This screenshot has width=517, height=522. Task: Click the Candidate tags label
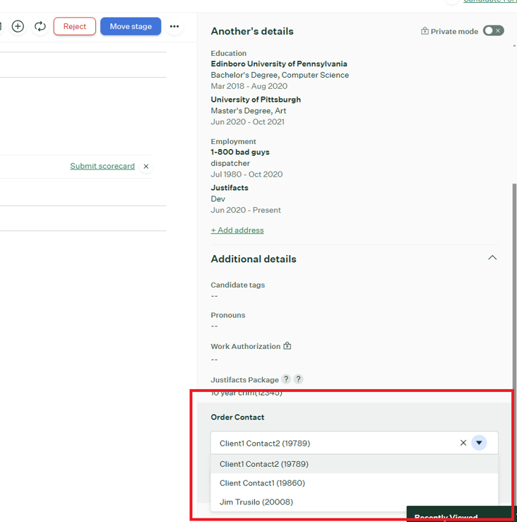click(x=238, y=285)
